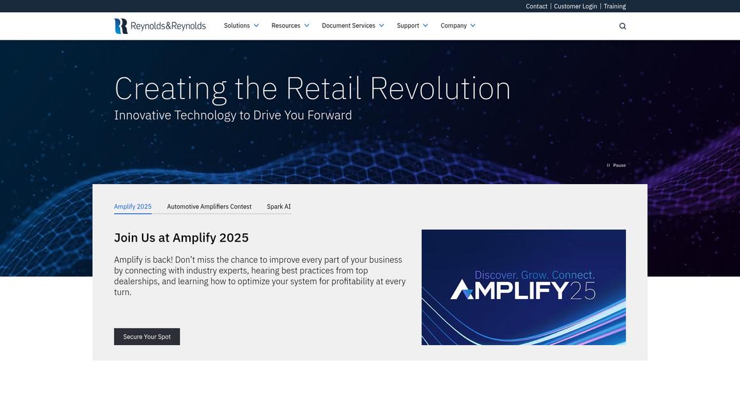Image resolution: width=740 pixels, height=416 pixels.
Task: Click the Amplify 25 banner image
Action: 523,288
